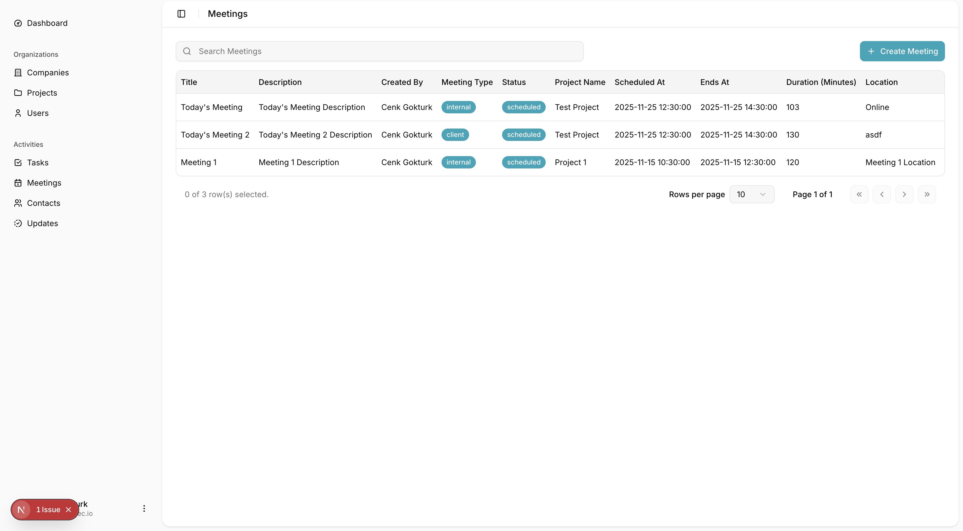Go to the next page chevron

[904, 194]
